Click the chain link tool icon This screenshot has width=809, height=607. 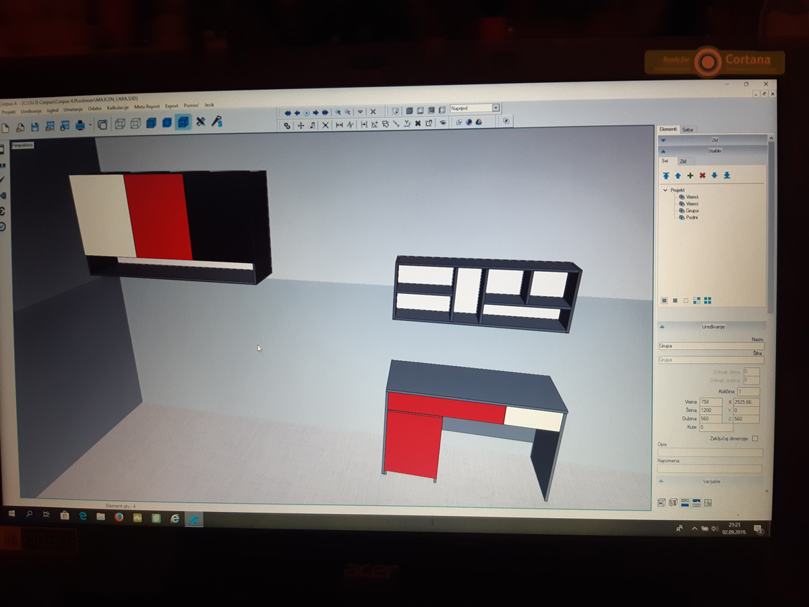coord(287,125)
